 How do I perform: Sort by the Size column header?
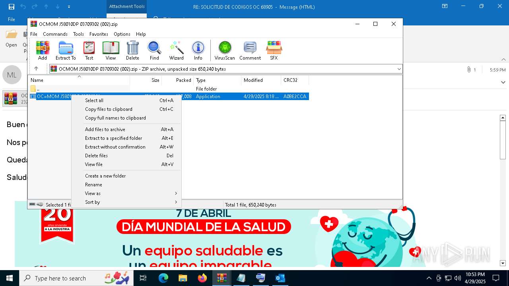(146, 80)
